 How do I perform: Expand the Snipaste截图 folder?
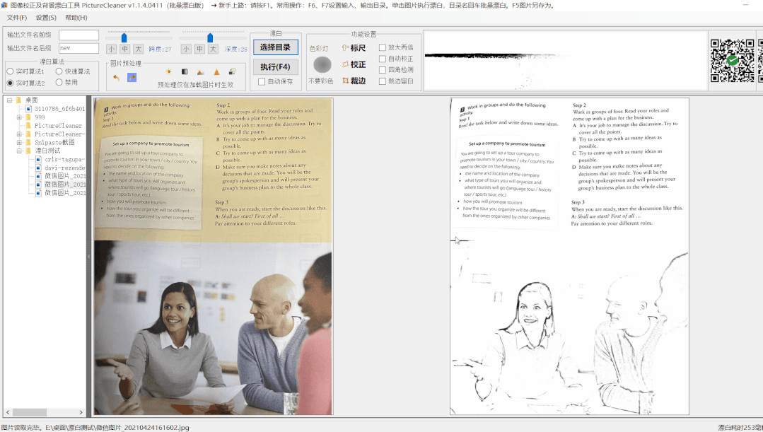click(x=19, y=143)
